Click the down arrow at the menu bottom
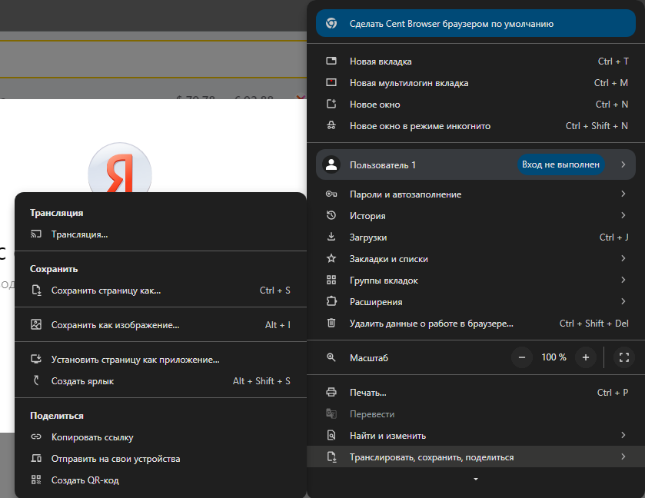Viewport: 645px width, 498px height. pyautogui.click(x=476, y=480)
